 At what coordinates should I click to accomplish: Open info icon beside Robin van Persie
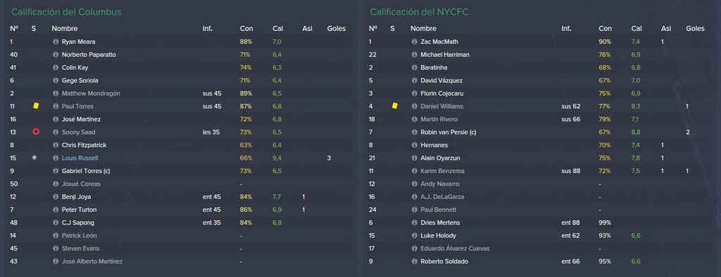tap(415, 132)
